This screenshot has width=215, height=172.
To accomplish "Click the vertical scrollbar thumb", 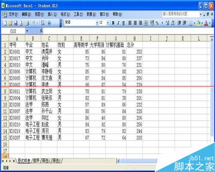I will tap(212, 89).
